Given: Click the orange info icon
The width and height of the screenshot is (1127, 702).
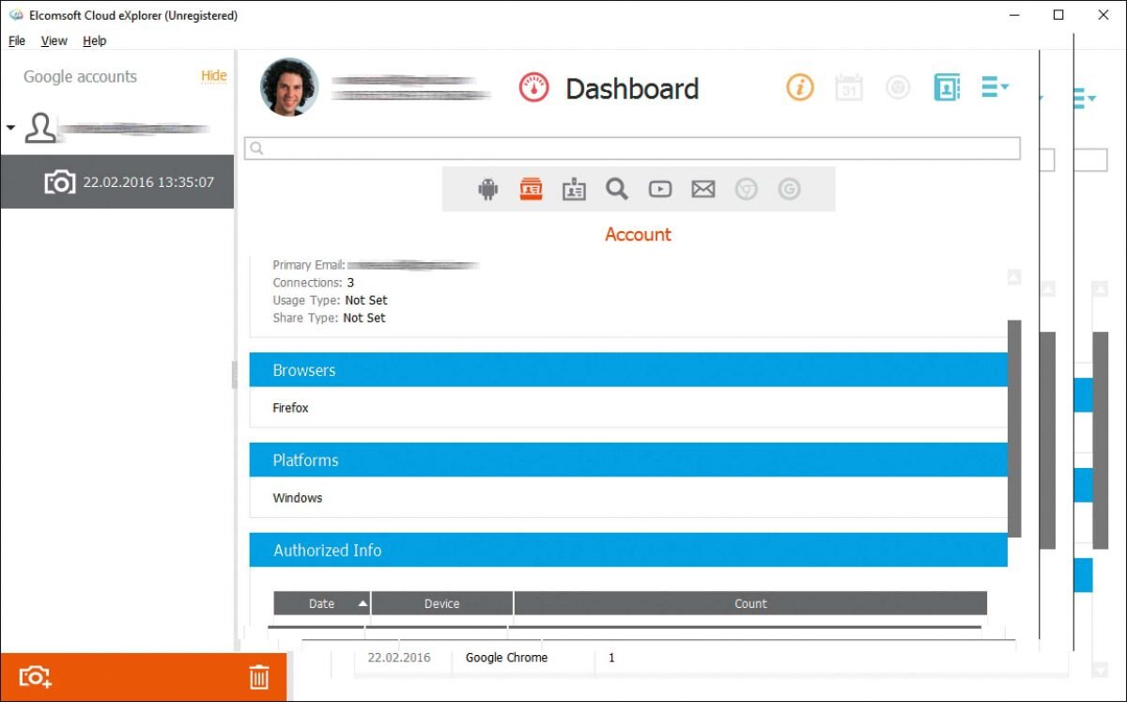Looking at the screenshot, I should (x=799, y=86).
